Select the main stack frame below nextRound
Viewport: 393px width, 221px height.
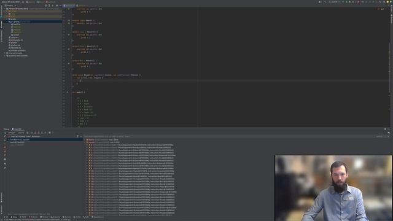[x=45, y=142]
